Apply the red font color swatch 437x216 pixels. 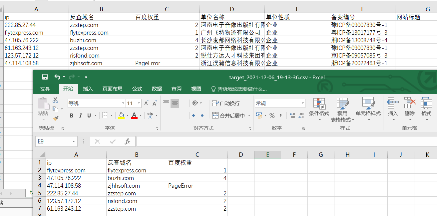click(134, 115)
